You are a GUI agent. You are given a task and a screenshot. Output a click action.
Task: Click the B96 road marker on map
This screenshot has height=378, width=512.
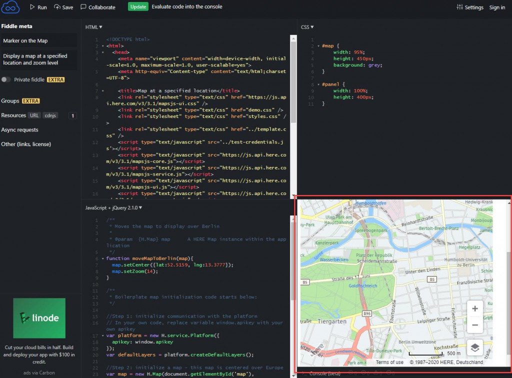[x=367, y=313]
